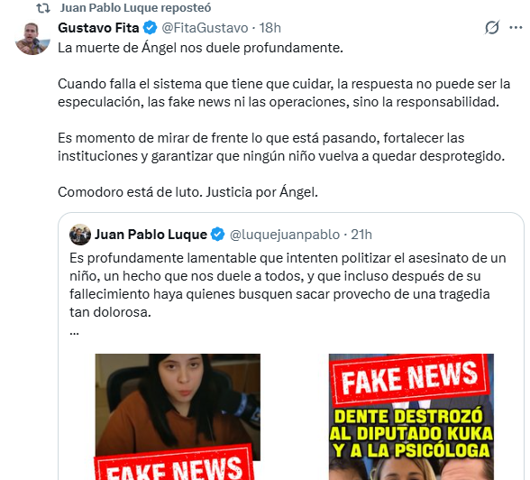
Task: Click "Juan Pablo Luque reposteó" label
Action: tap(135, 8)
